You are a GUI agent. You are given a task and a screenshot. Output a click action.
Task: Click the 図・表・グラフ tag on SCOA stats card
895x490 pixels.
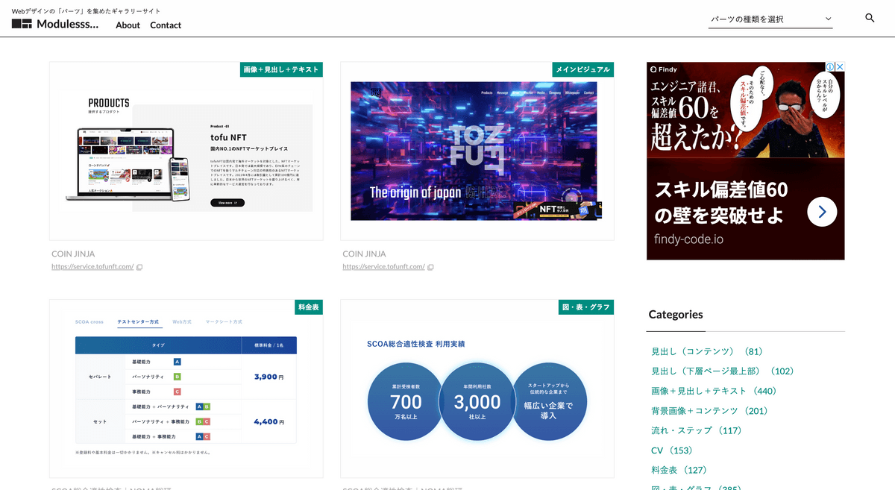(x=585, y=307)
